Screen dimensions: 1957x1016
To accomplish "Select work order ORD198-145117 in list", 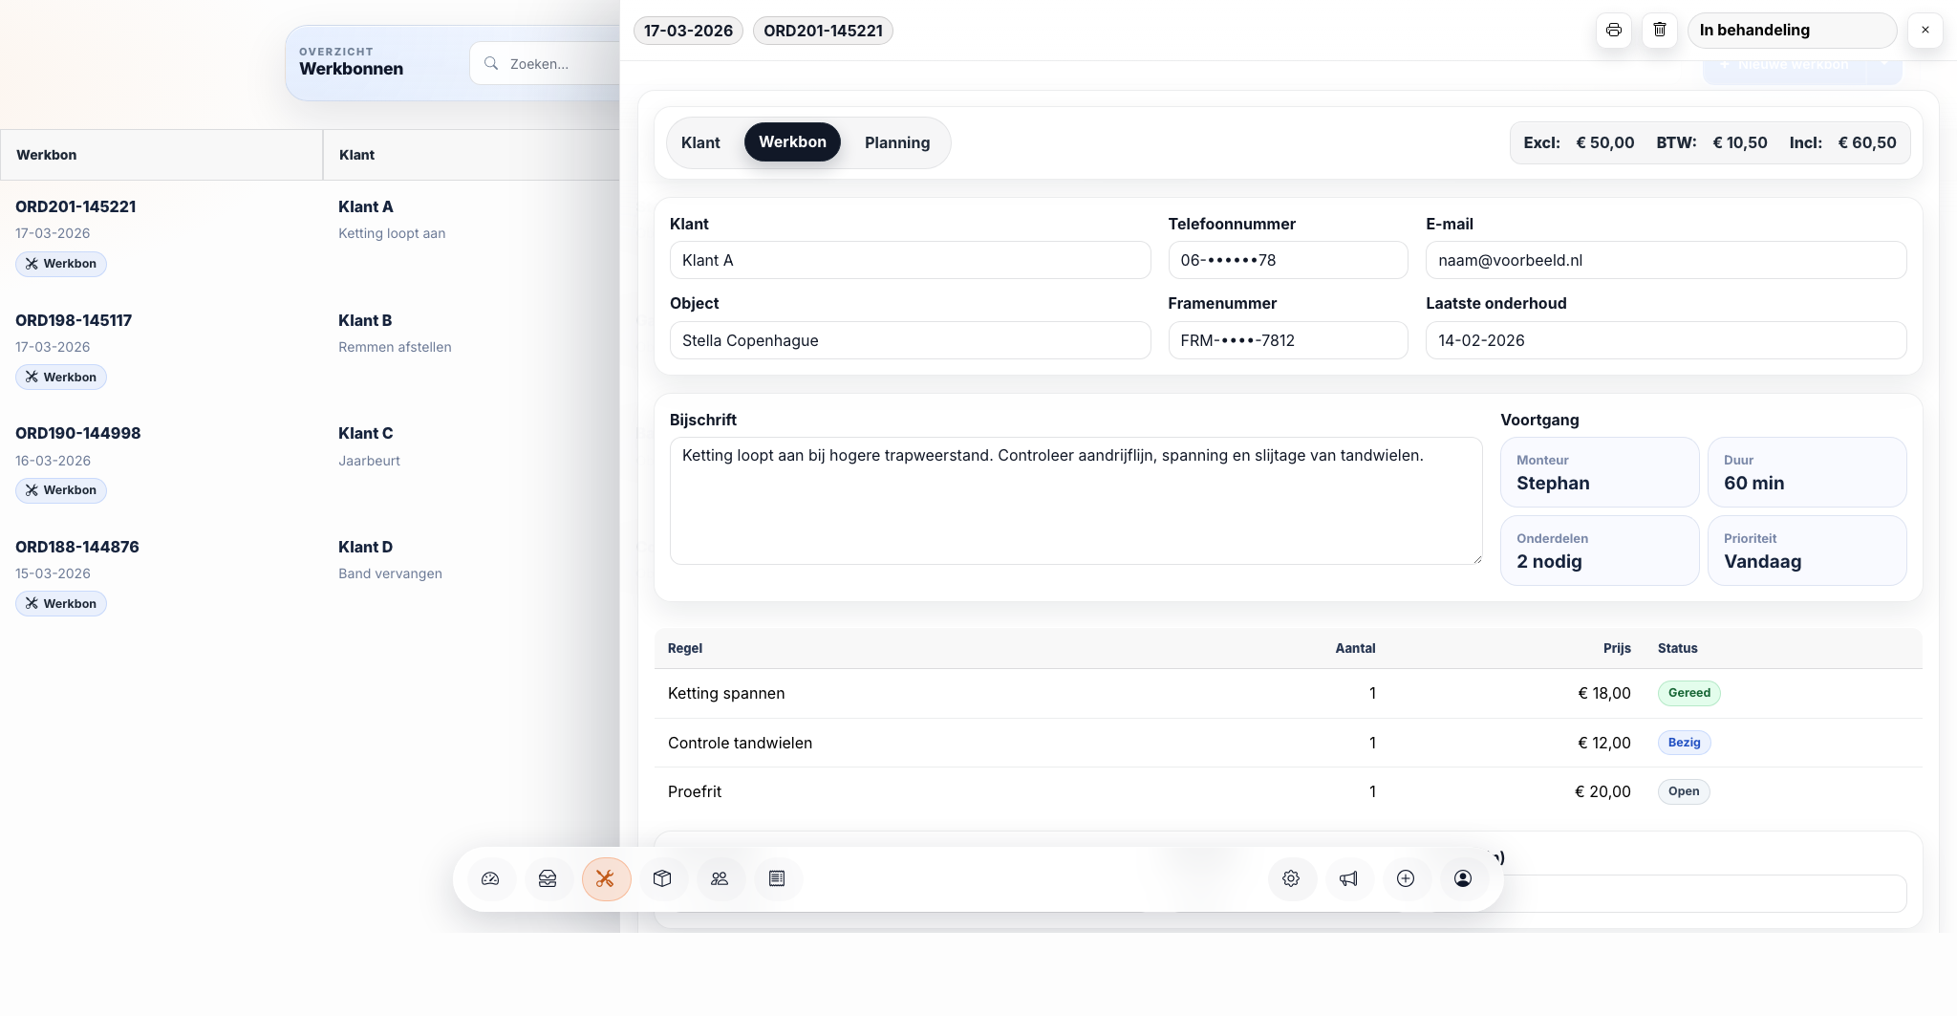I will coord(74,320).
